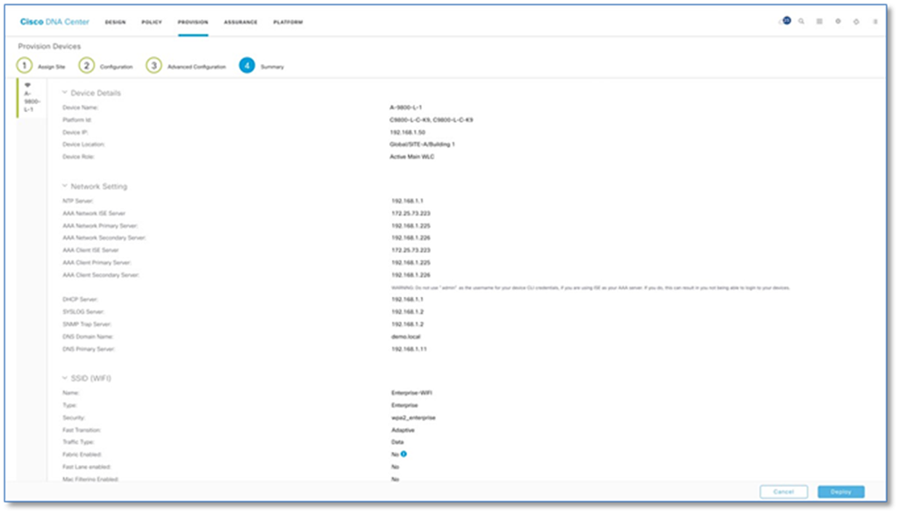Click the settings gear icon
Screen dimensions: 899x514
(x=838, y=21)
